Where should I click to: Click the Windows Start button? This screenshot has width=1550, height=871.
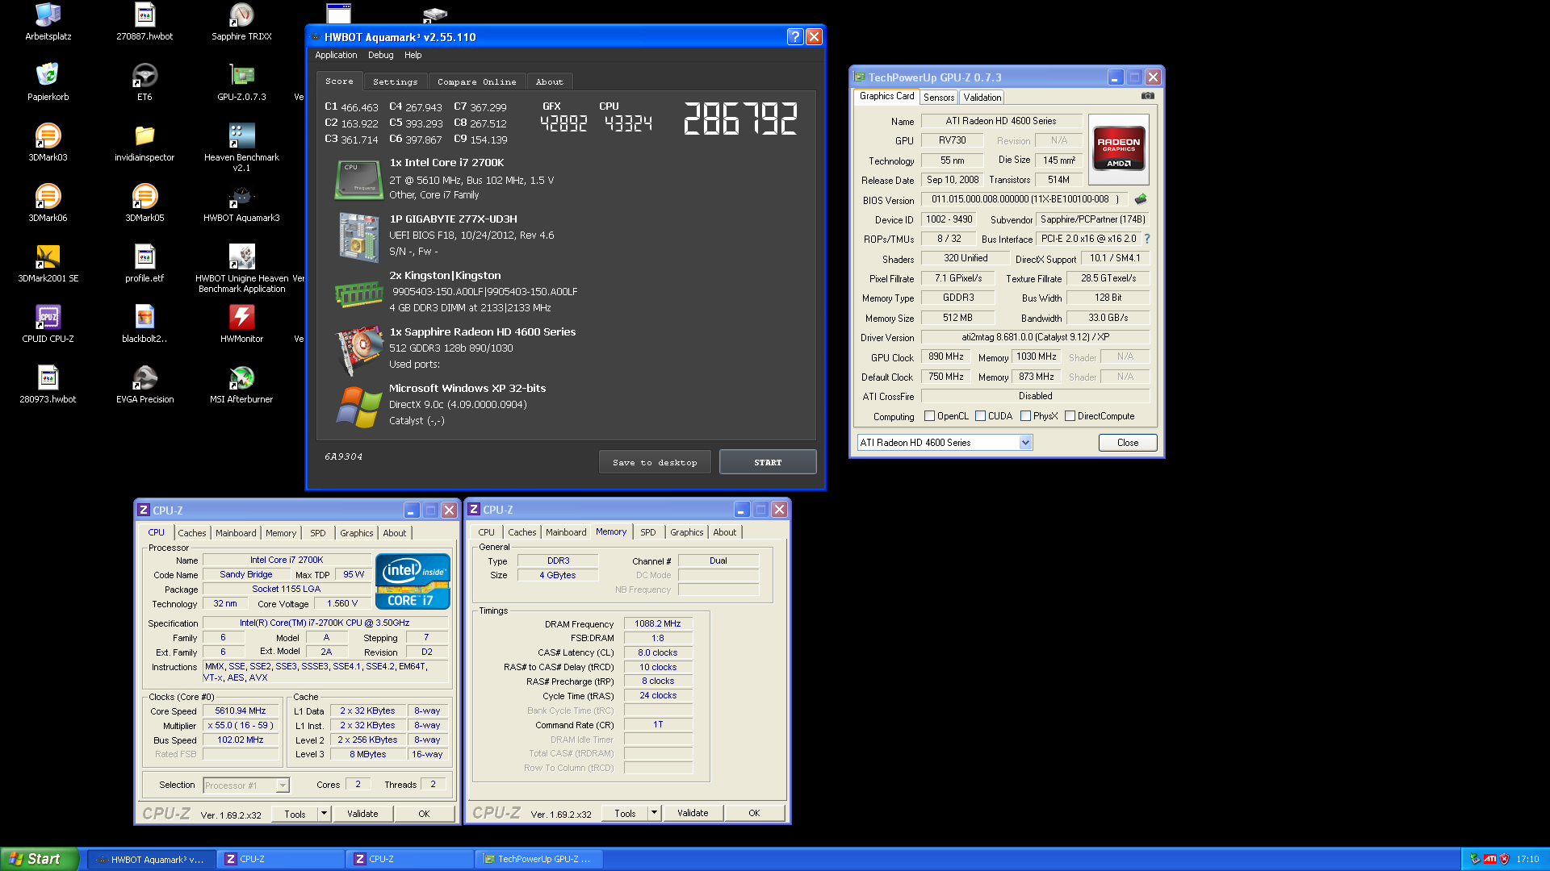(39, 859)
